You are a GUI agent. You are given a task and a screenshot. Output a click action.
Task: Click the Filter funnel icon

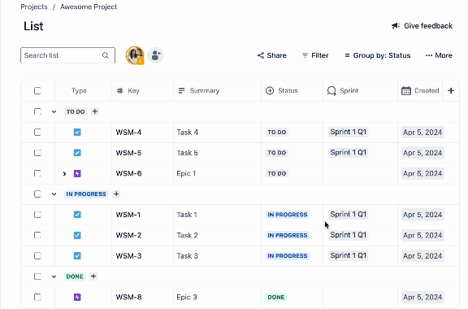(305, 55)
